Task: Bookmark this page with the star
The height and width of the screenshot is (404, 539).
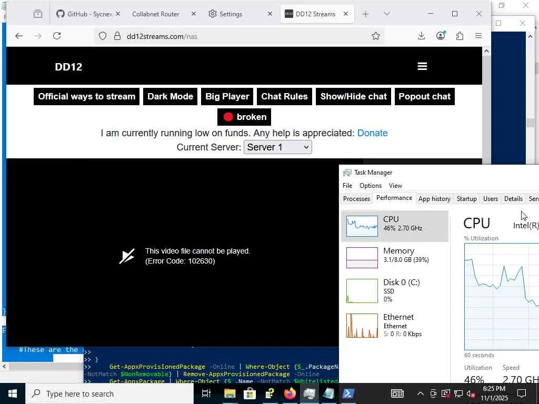Action: click(x=376, y=36)
